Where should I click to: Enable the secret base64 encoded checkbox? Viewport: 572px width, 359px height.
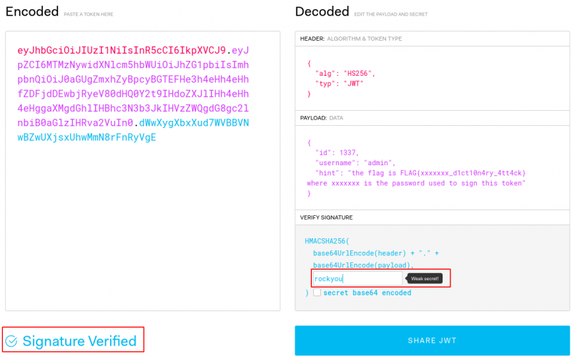(x=317, y=292)
